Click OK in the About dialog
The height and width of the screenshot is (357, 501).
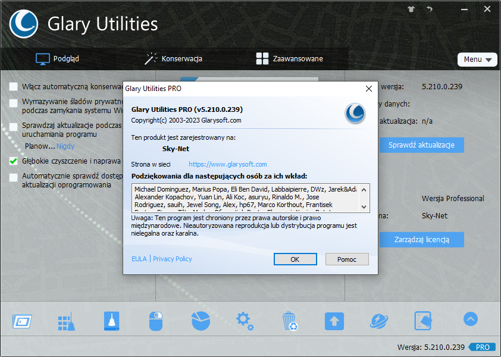click(295, 259)
